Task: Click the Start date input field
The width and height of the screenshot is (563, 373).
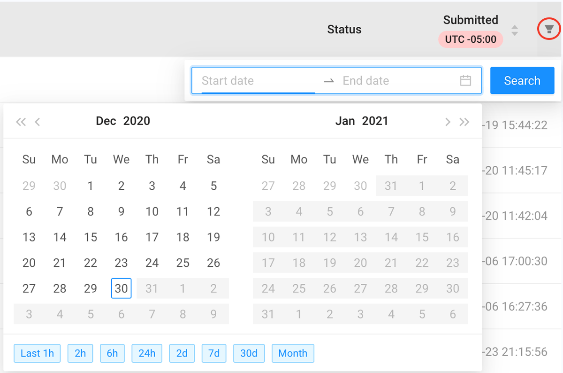Action: 258,81
